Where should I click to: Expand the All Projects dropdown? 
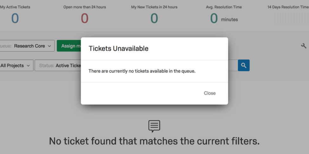pos(16,65)
